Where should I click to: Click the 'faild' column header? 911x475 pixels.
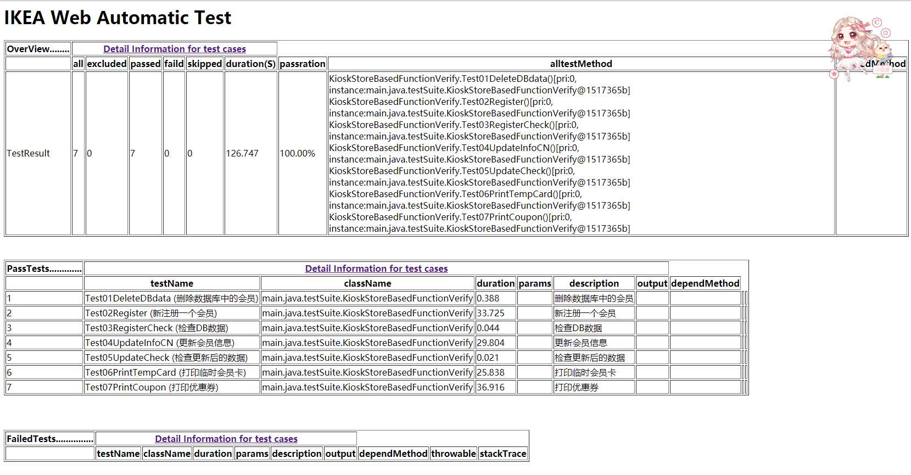(174, 64)
